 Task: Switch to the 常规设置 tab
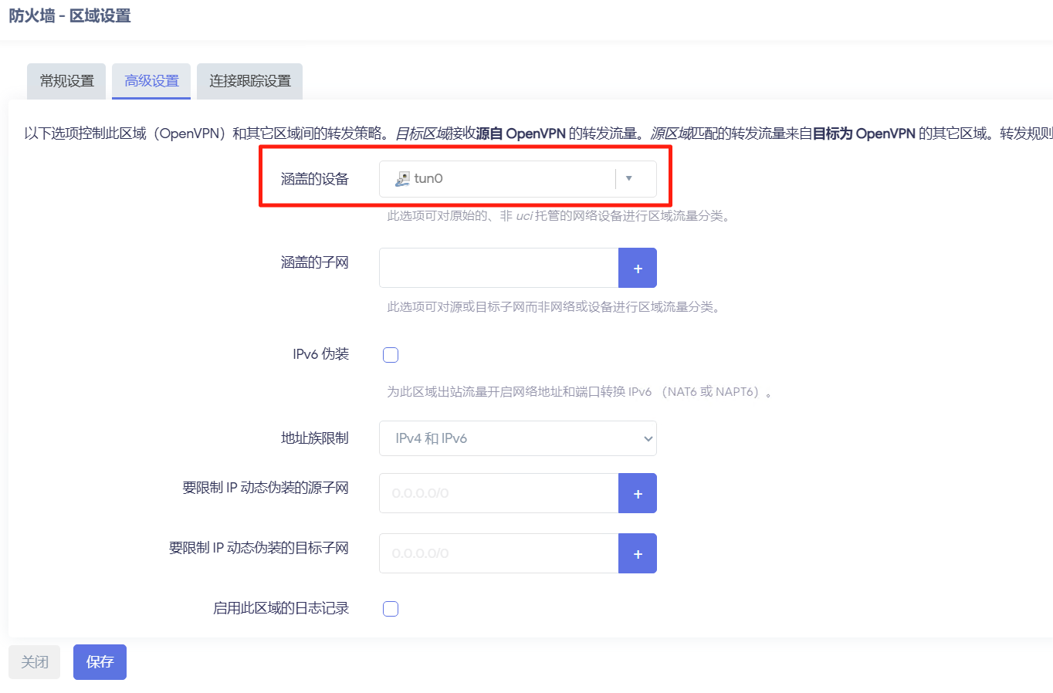pyautogui.click(x=66, y=81)
